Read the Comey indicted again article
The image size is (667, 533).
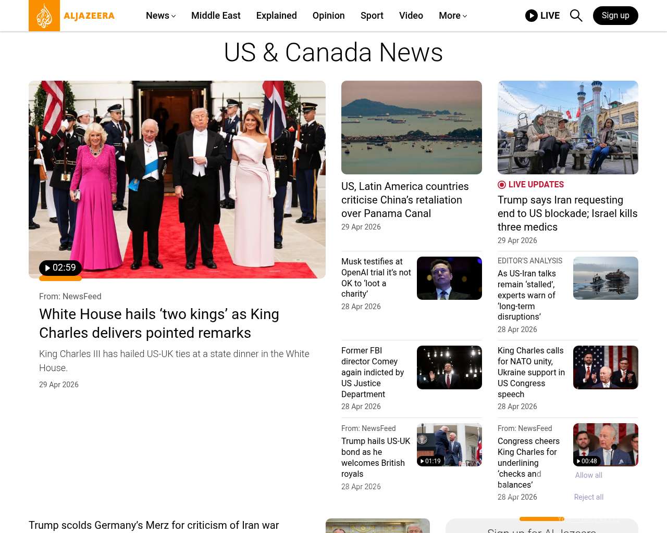(373, 372)
